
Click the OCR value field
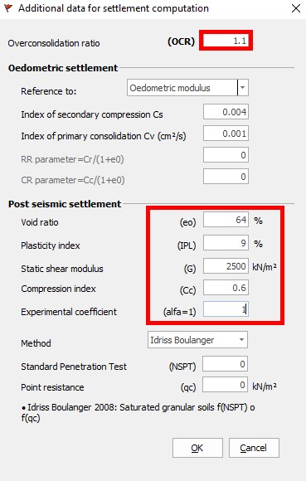click(226, 40)
